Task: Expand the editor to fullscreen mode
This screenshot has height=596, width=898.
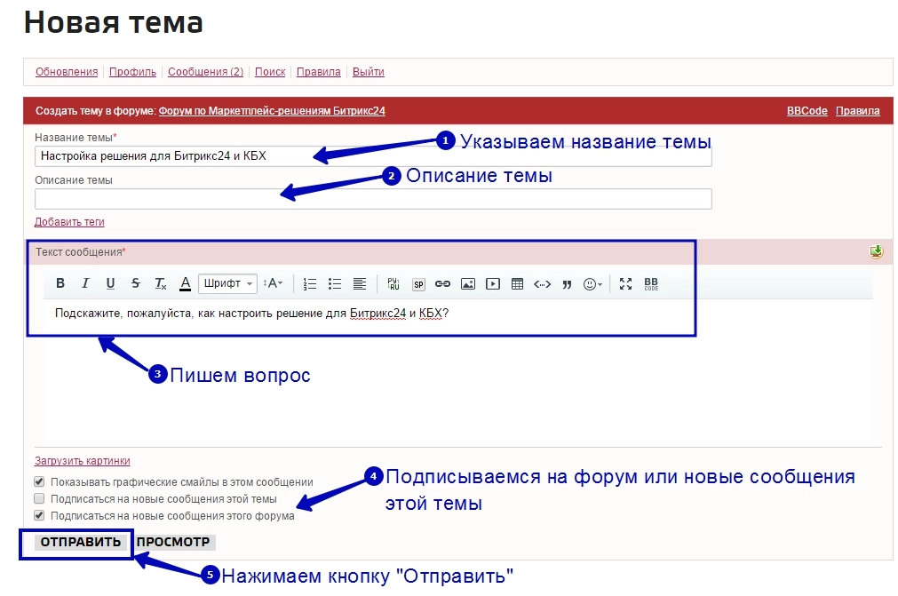Action: click(x=624, y=283)
